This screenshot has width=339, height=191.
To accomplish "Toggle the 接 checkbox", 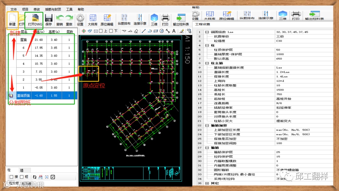I will [12, 177].
